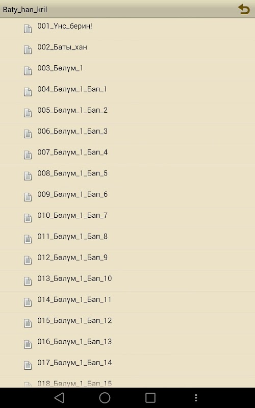Select 006_Бөлүм_1_Бап_3 entry
The image size is (255, 408).
(127, 134)
